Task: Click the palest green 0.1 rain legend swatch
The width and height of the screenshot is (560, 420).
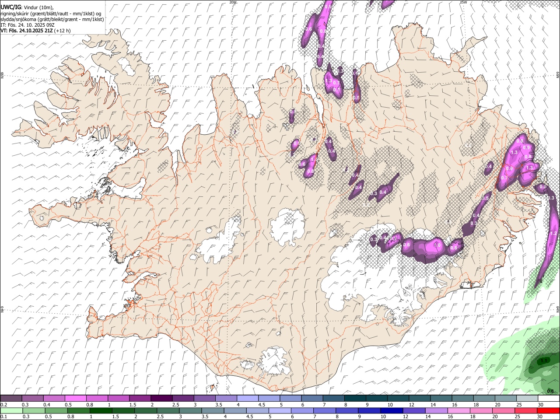Action: pyautogui.click(x=11, y=410)
